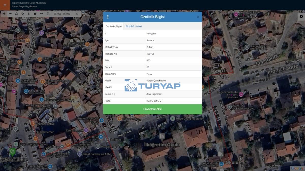Select the Mahalle No value 180726
This screenshot has height=171, width=305.
click(x=173, y=54)
